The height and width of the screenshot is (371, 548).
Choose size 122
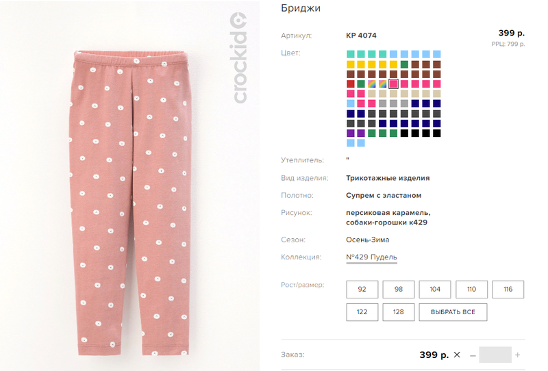pos(362,312)
